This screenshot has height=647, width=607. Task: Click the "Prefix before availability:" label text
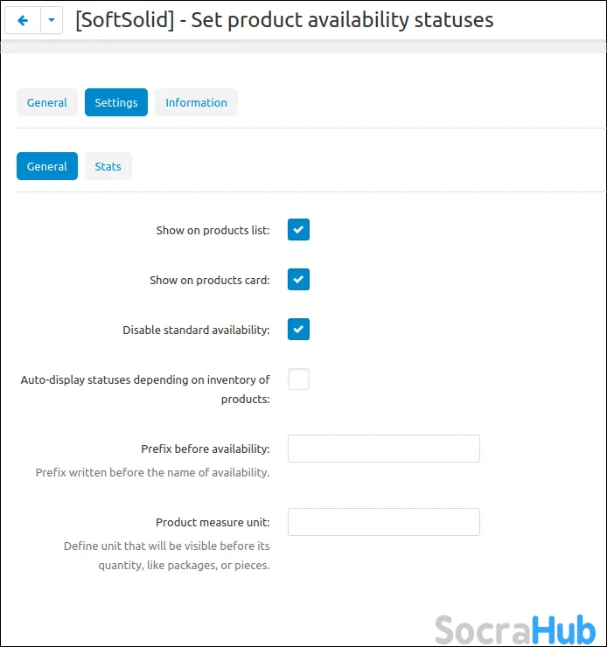click(205, 449)
